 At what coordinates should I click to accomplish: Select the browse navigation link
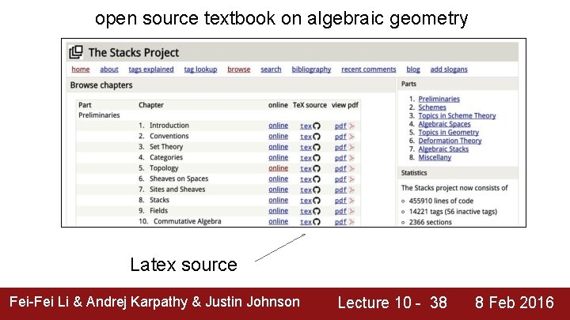tap(239, 70)
